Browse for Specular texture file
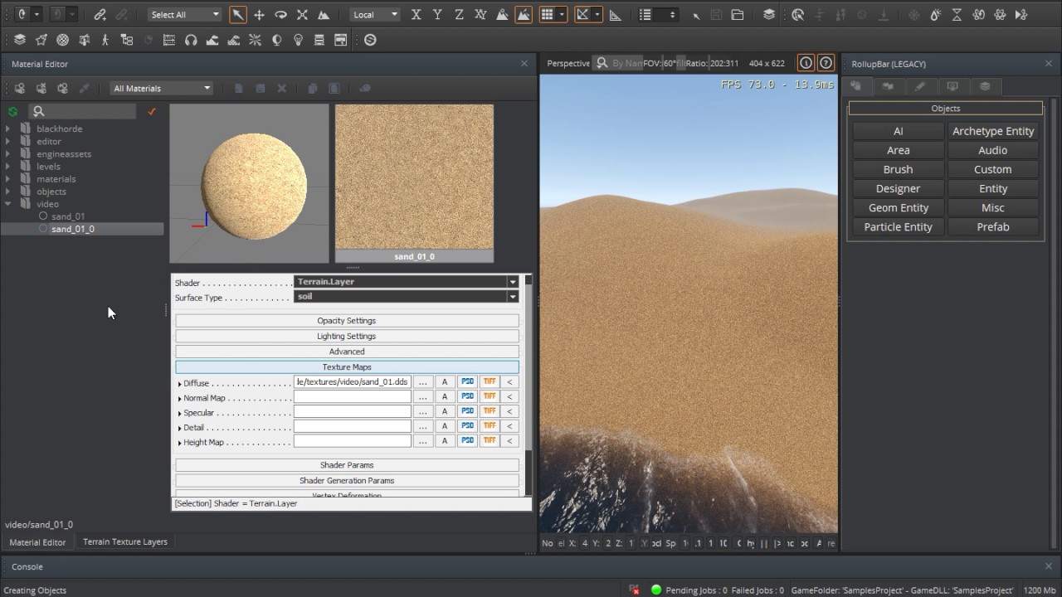Image resolution: width=1062 pixels, height=597 pixels. point(423,412)
